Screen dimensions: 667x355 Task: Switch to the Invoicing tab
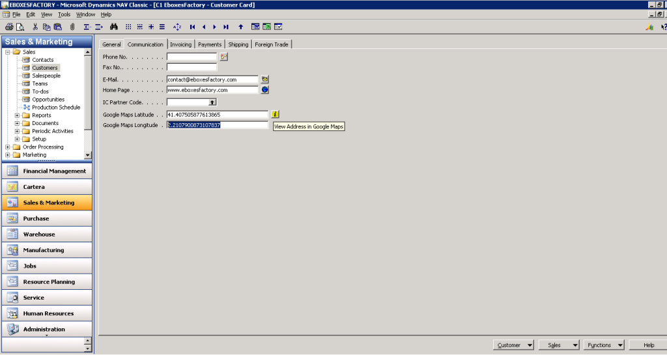pos(181,44)
